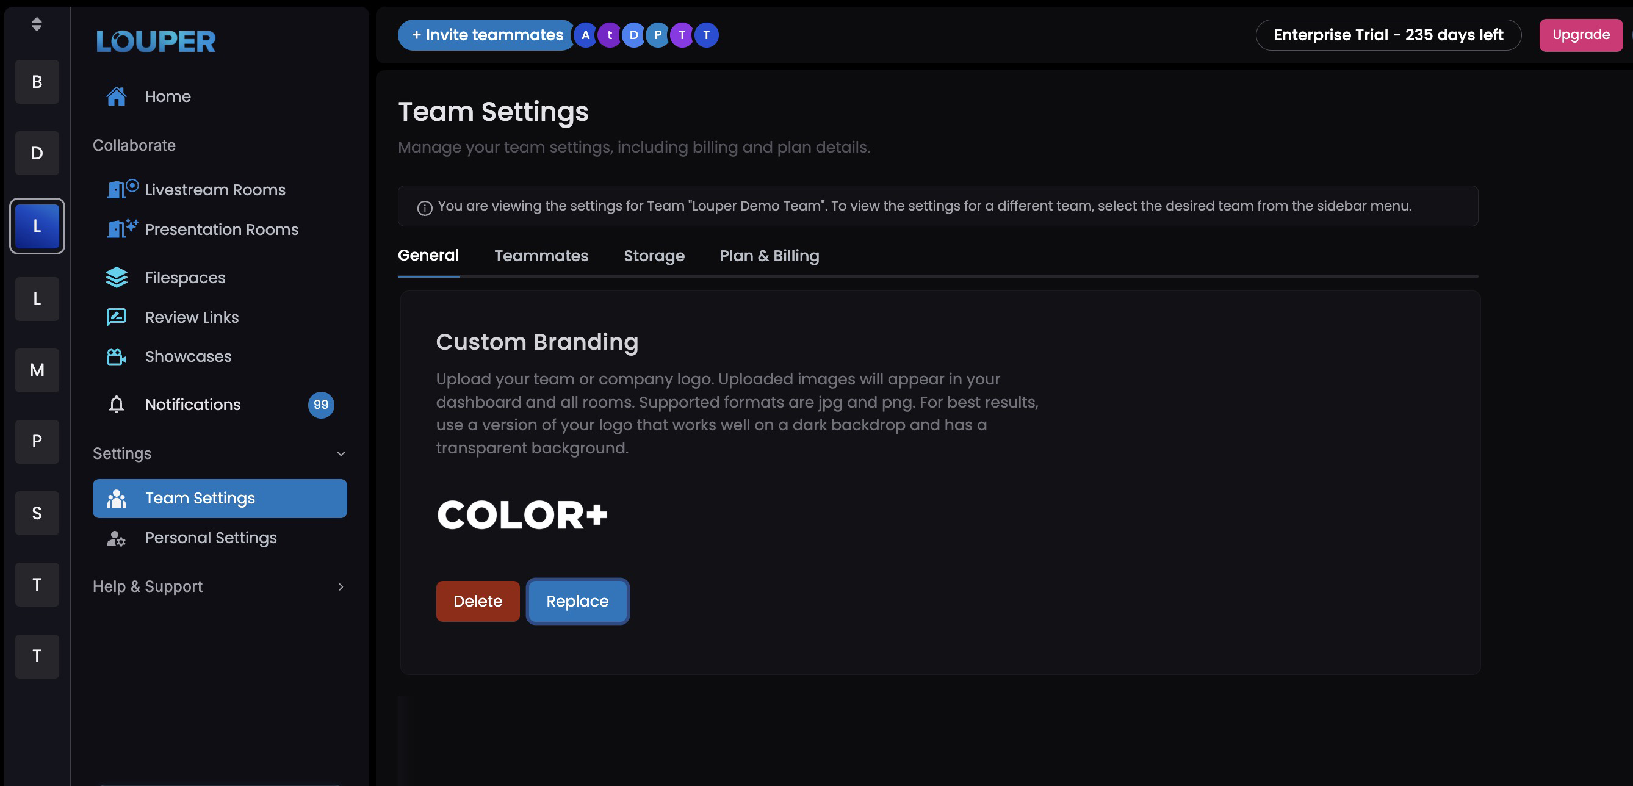The width and height of the screenshot is (1633, 786).
Task: Click the COLOR+ logo image
Action: 522,514
